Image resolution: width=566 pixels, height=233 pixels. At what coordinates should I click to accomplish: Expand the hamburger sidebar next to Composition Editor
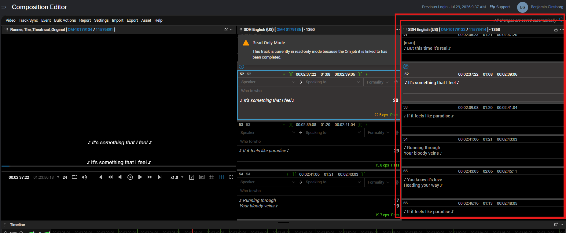(x=4, y=7)
